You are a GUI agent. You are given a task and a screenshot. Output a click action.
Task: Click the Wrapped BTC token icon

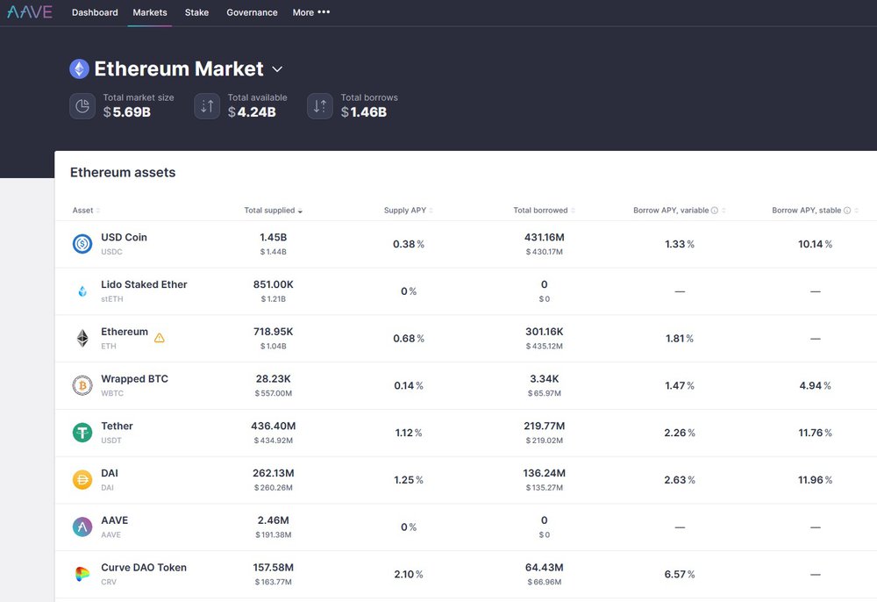click(x=82, y=386)
